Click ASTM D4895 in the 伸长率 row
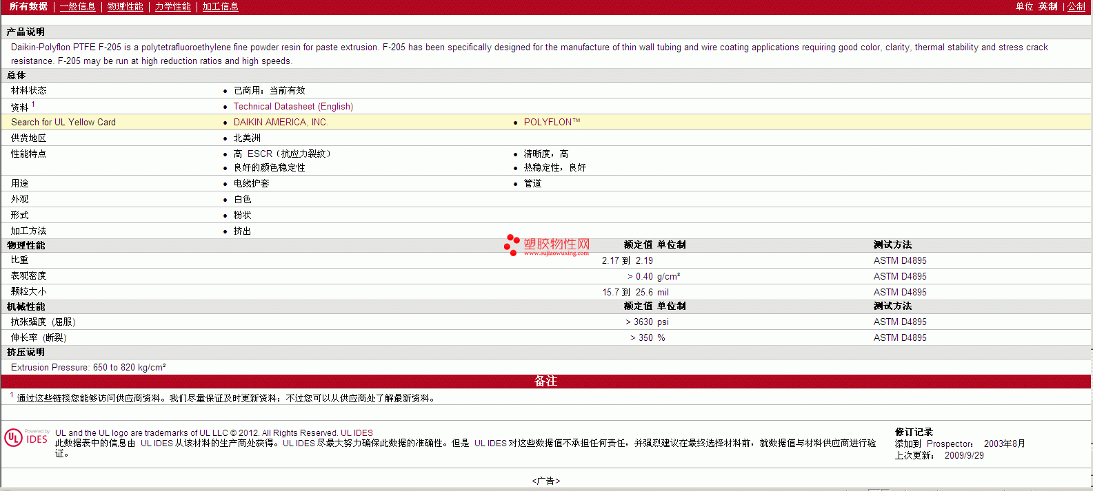 (x=900, y=337)
